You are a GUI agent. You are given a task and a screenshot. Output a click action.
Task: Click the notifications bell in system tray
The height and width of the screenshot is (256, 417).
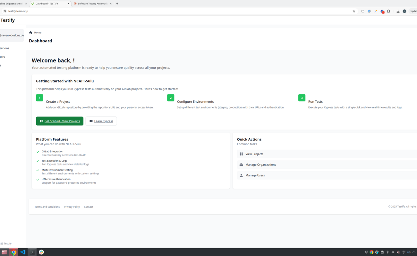click(366, 252)
